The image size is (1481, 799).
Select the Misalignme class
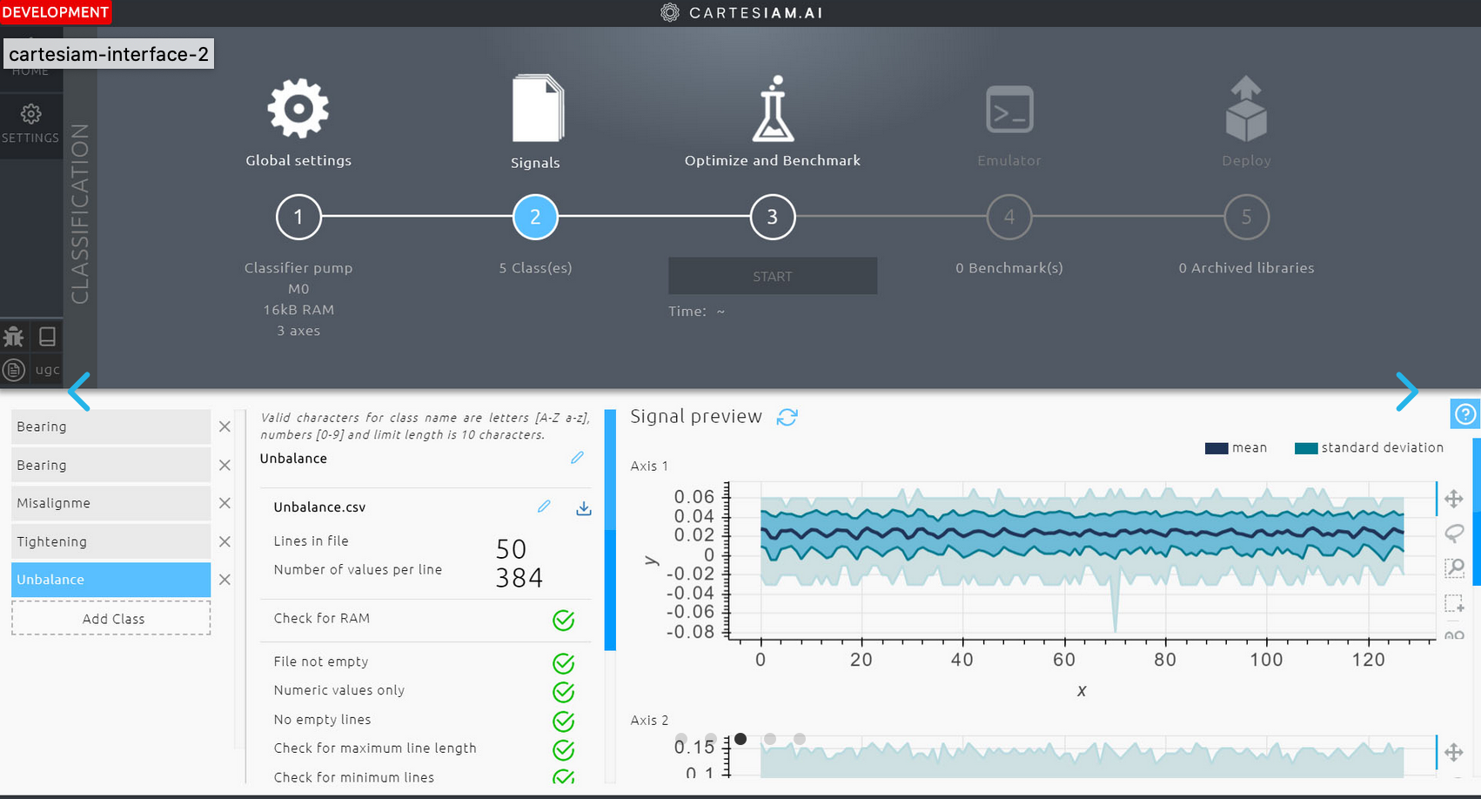click(x=111, y=503)
